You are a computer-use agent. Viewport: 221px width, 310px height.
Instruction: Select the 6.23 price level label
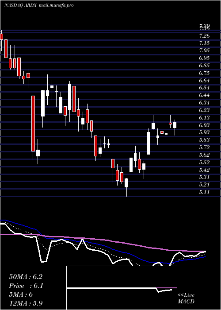tap(204, 110)
